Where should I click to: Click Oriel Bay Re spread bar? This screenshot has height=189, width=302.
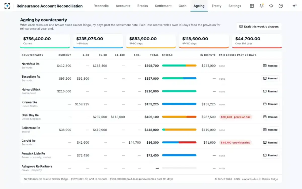point(179,117)
